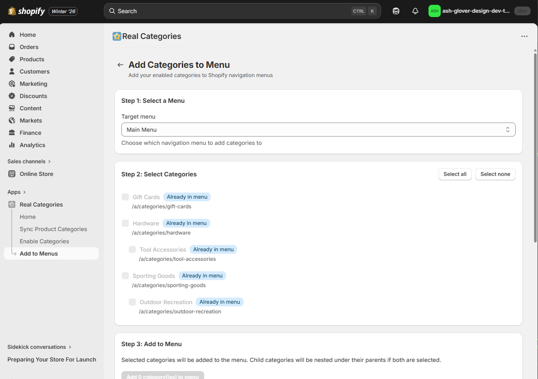Select the Orders icon in sidebar

coord(13,47)
